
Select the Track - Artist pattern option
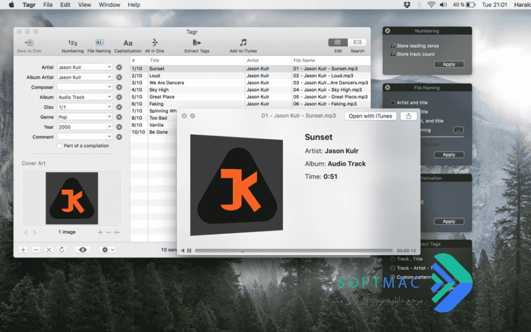(393, 268)
